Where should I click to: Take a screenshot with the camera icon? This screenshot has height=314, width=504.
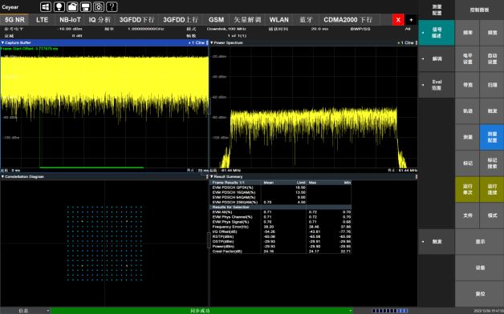[x=99, y=6]
